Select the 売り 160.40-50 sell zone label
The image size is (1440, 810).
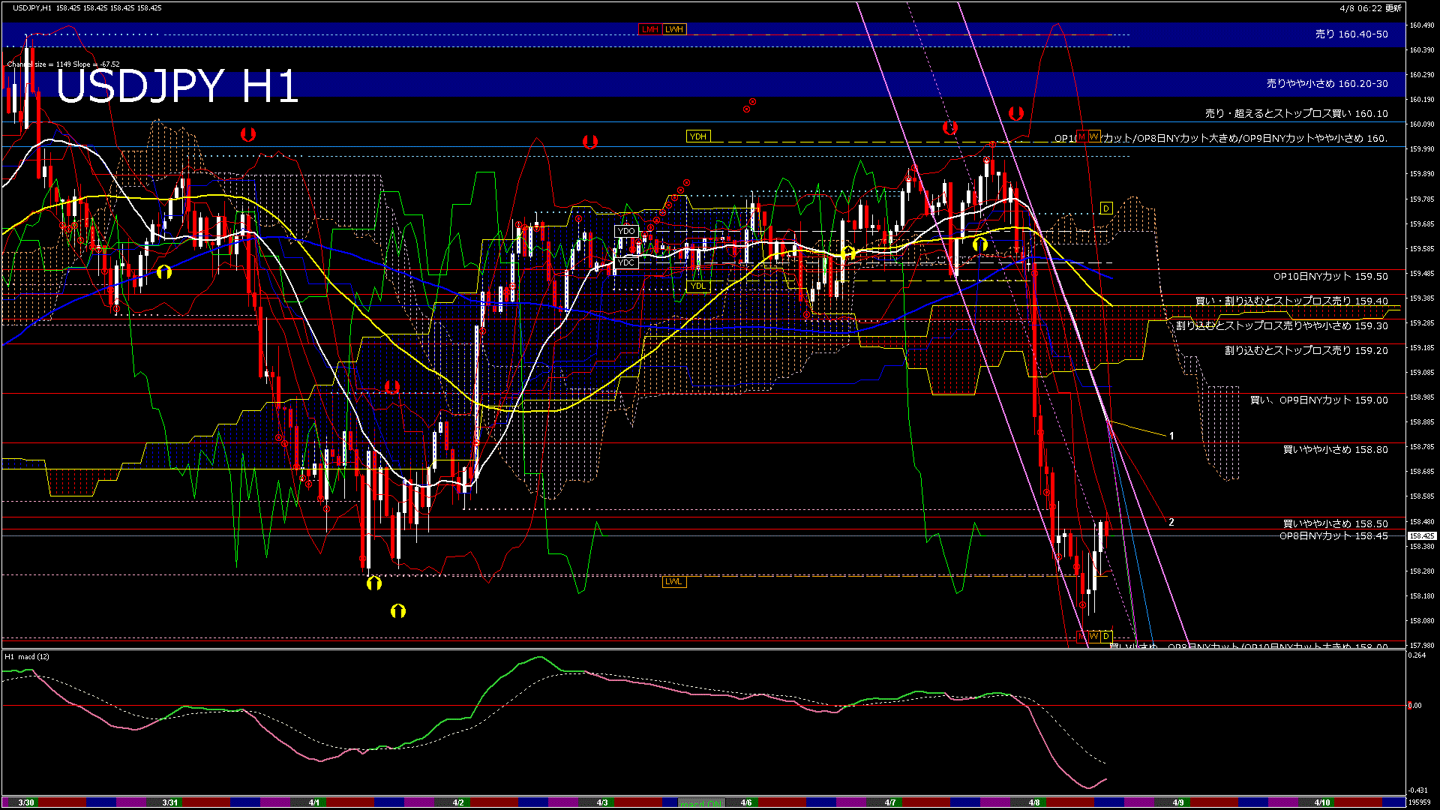(1351, 34)
